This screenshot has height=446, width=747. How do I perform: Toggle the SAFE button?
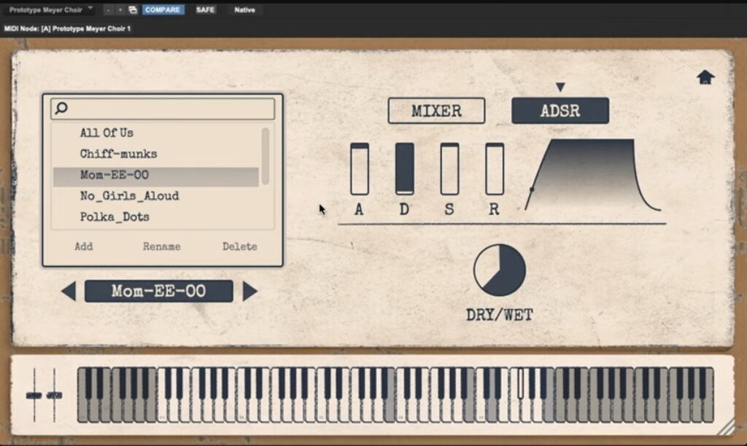(205, 9)
